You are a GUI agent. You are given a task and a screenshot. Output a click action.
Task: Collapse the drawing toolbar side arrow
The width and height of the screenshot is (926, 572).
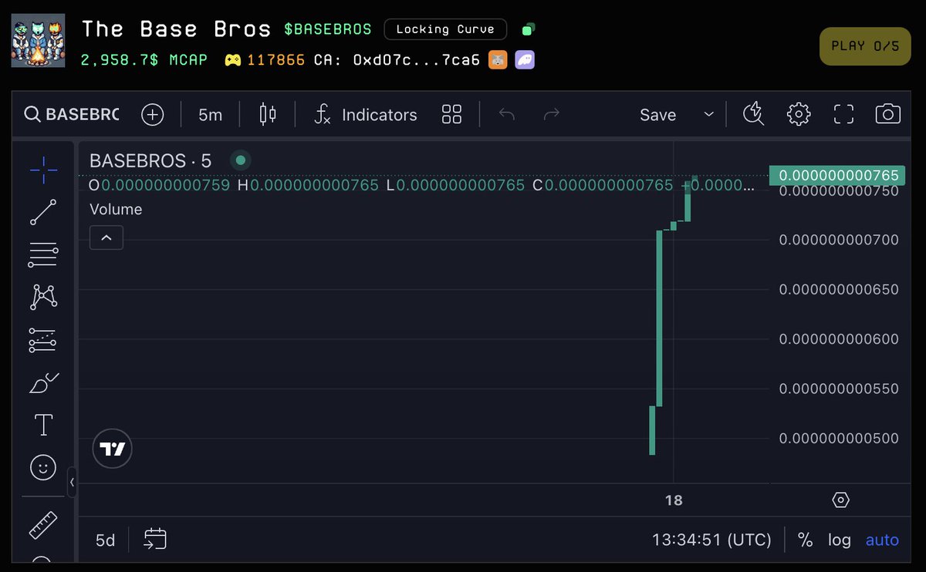72,483
